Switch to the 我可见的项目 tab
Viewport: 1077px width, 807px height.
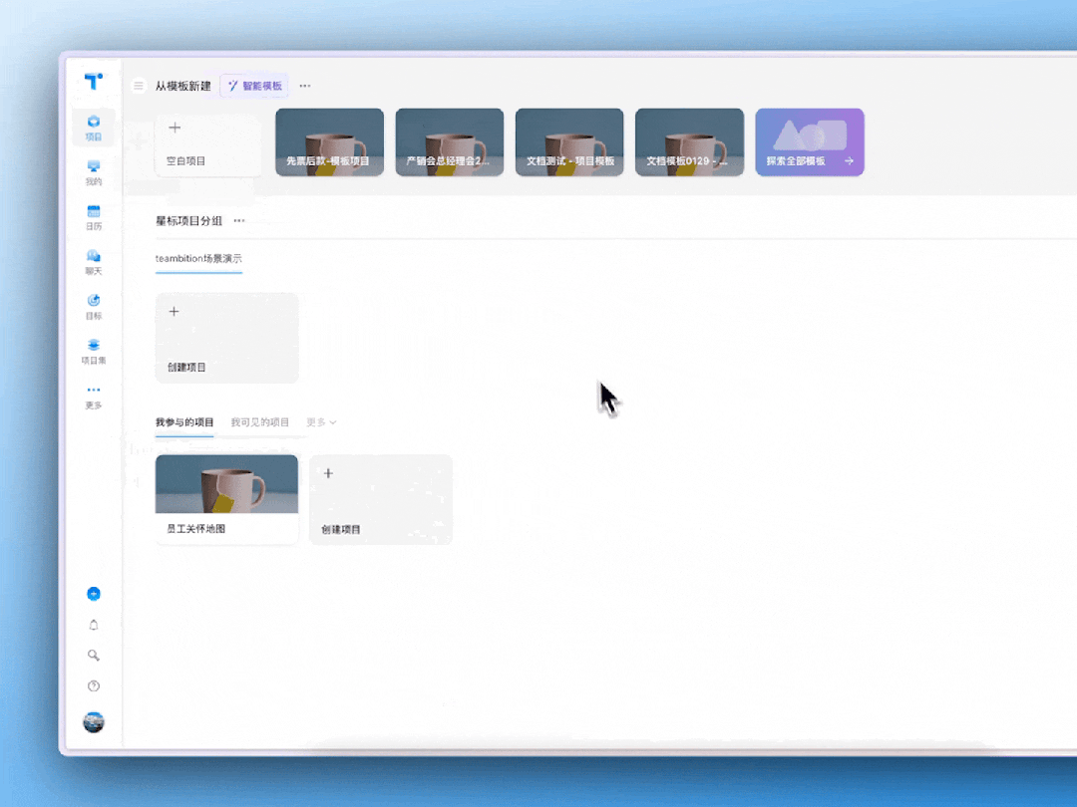click(x=259, y=422)
